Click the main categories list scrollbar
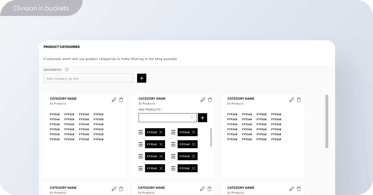Image resolution: width=373 pixels, height=195 pixels. pyautogui.click(x=327, y=121)
